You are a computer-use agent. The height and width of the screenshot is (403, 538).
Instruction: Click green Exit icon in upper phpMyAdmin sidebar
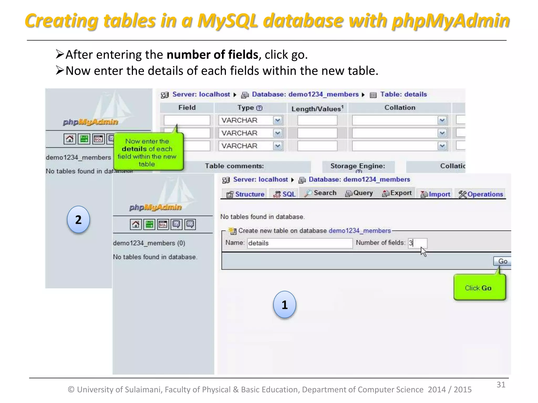(x=84, y=139)
